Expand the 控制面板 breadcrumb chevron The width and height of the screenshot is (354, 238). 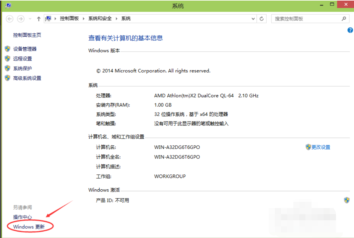[83, 18]
